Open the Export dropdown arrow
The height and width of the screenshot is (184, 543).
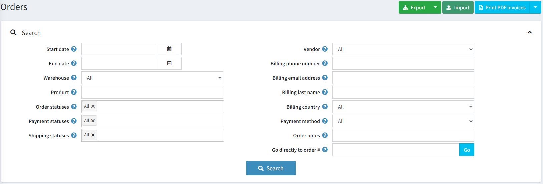[x=435, y=7]
